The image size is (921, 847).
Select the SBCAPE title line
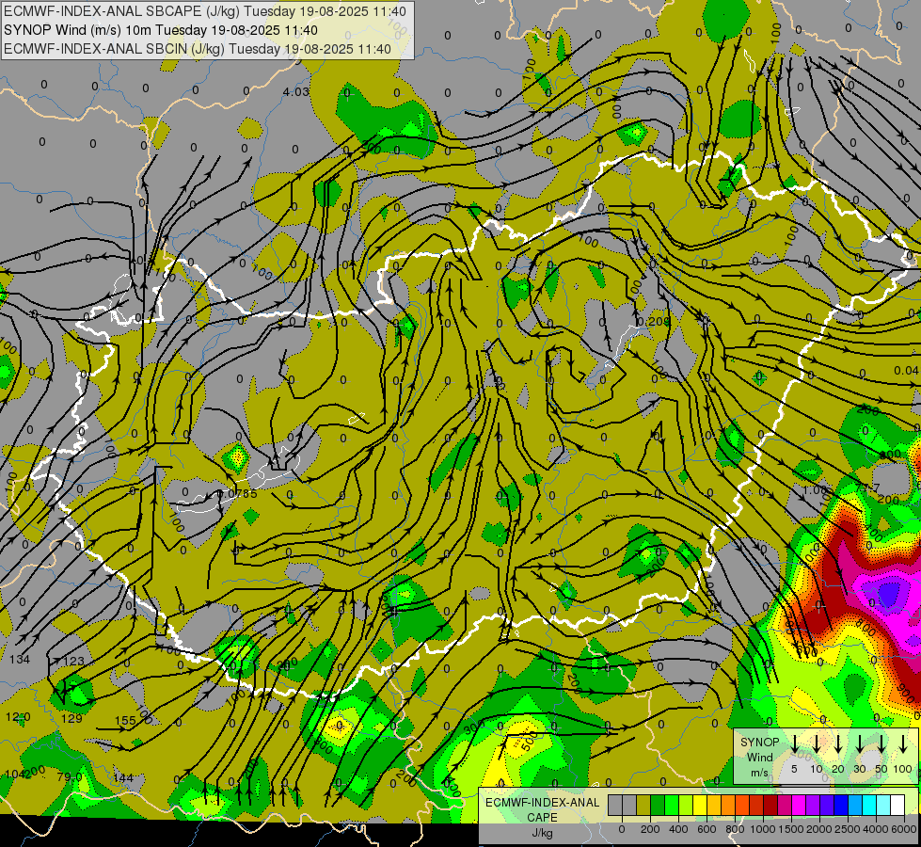tap(204, 11)
